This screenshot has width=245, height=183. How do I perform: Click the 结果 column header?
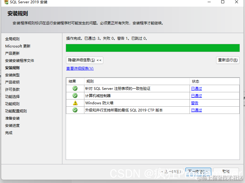pos(75,81)
